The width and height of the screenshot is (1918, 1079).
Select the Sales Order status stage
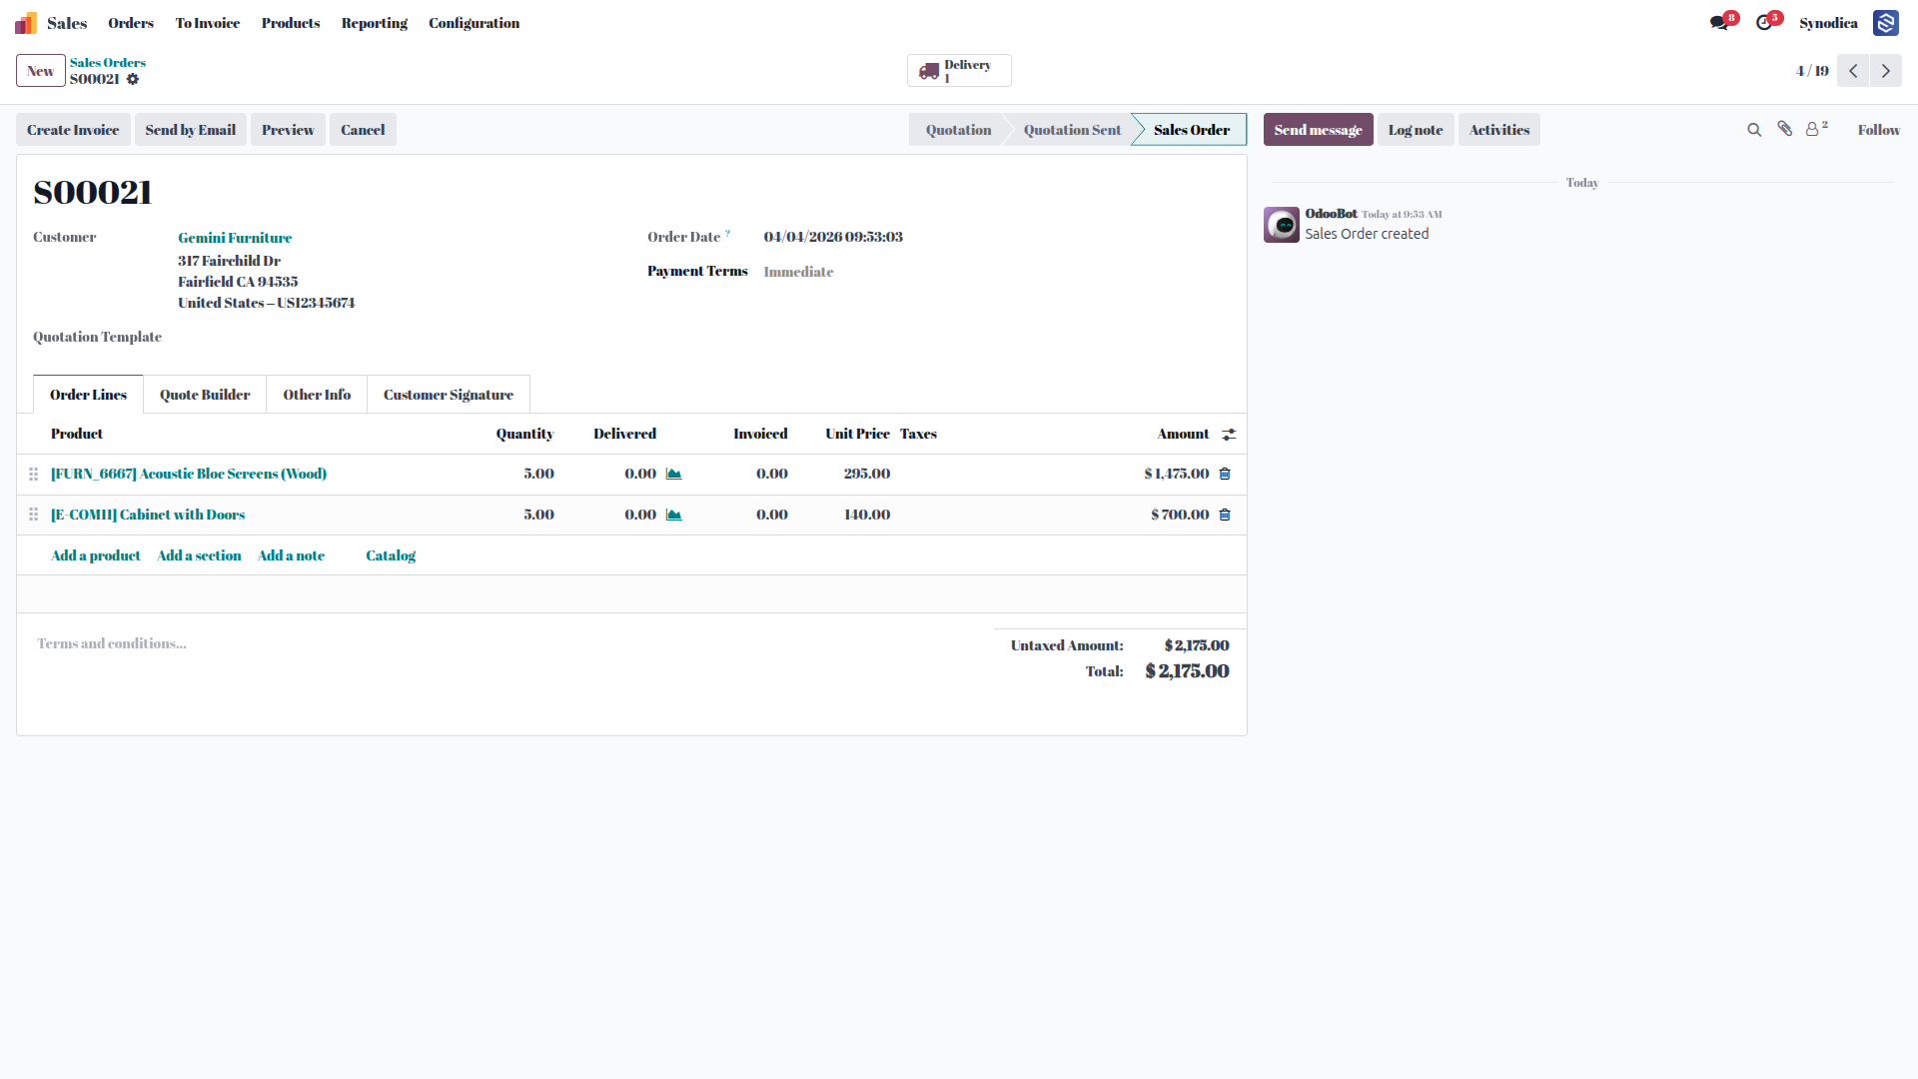[1192, 130]
